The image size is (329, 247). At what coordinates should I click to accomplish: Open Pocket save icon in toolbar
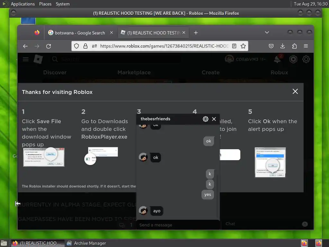(x=271, y=46)
